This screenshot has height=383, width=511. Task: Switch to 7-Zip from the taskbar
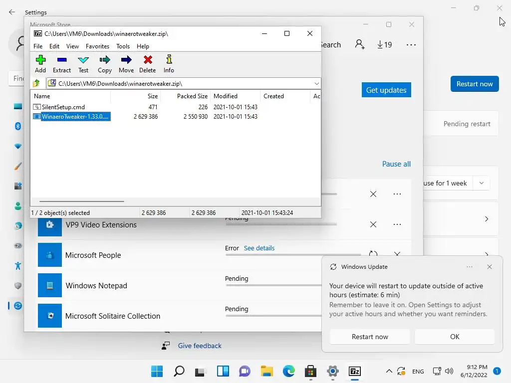click(x=355, y=371)
